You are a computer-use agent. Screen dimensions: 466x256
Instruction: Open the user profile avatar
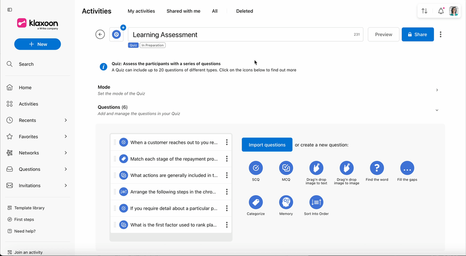tap(453, 11)
